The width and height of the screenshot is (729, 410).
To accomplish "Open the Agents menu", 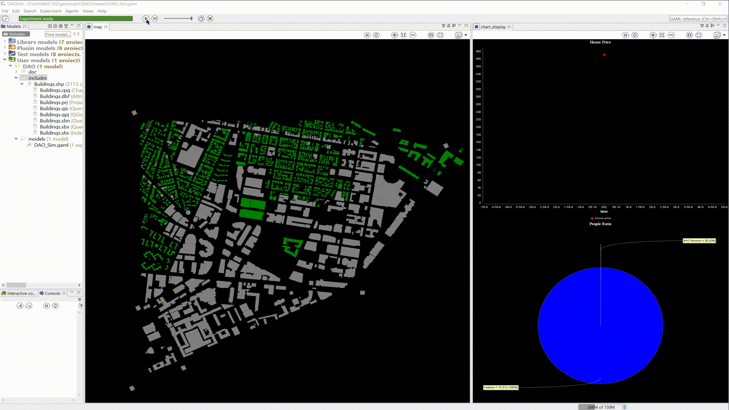I will (72, 11).
